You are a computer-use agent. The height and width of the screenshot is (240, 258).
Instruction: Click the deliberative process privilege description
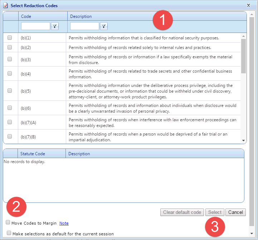coord(151,91)
